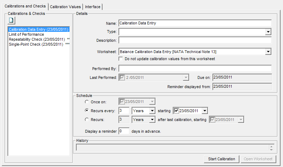283x167 pixels.
Task: Select Single-Point Check entry
Action: (x=36, y=44)
